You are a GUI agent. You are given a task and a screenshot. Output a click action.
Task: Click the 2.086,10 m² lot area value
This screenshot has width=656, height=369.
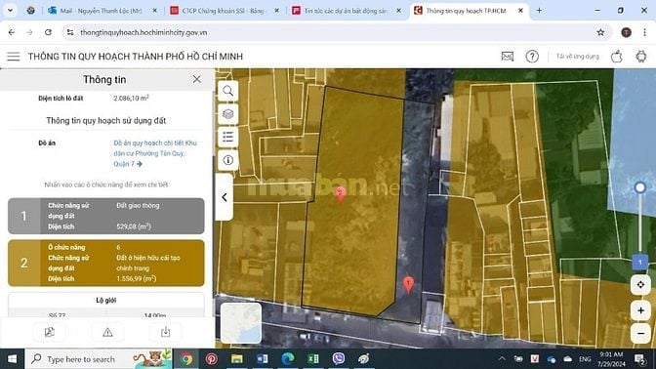131,98
